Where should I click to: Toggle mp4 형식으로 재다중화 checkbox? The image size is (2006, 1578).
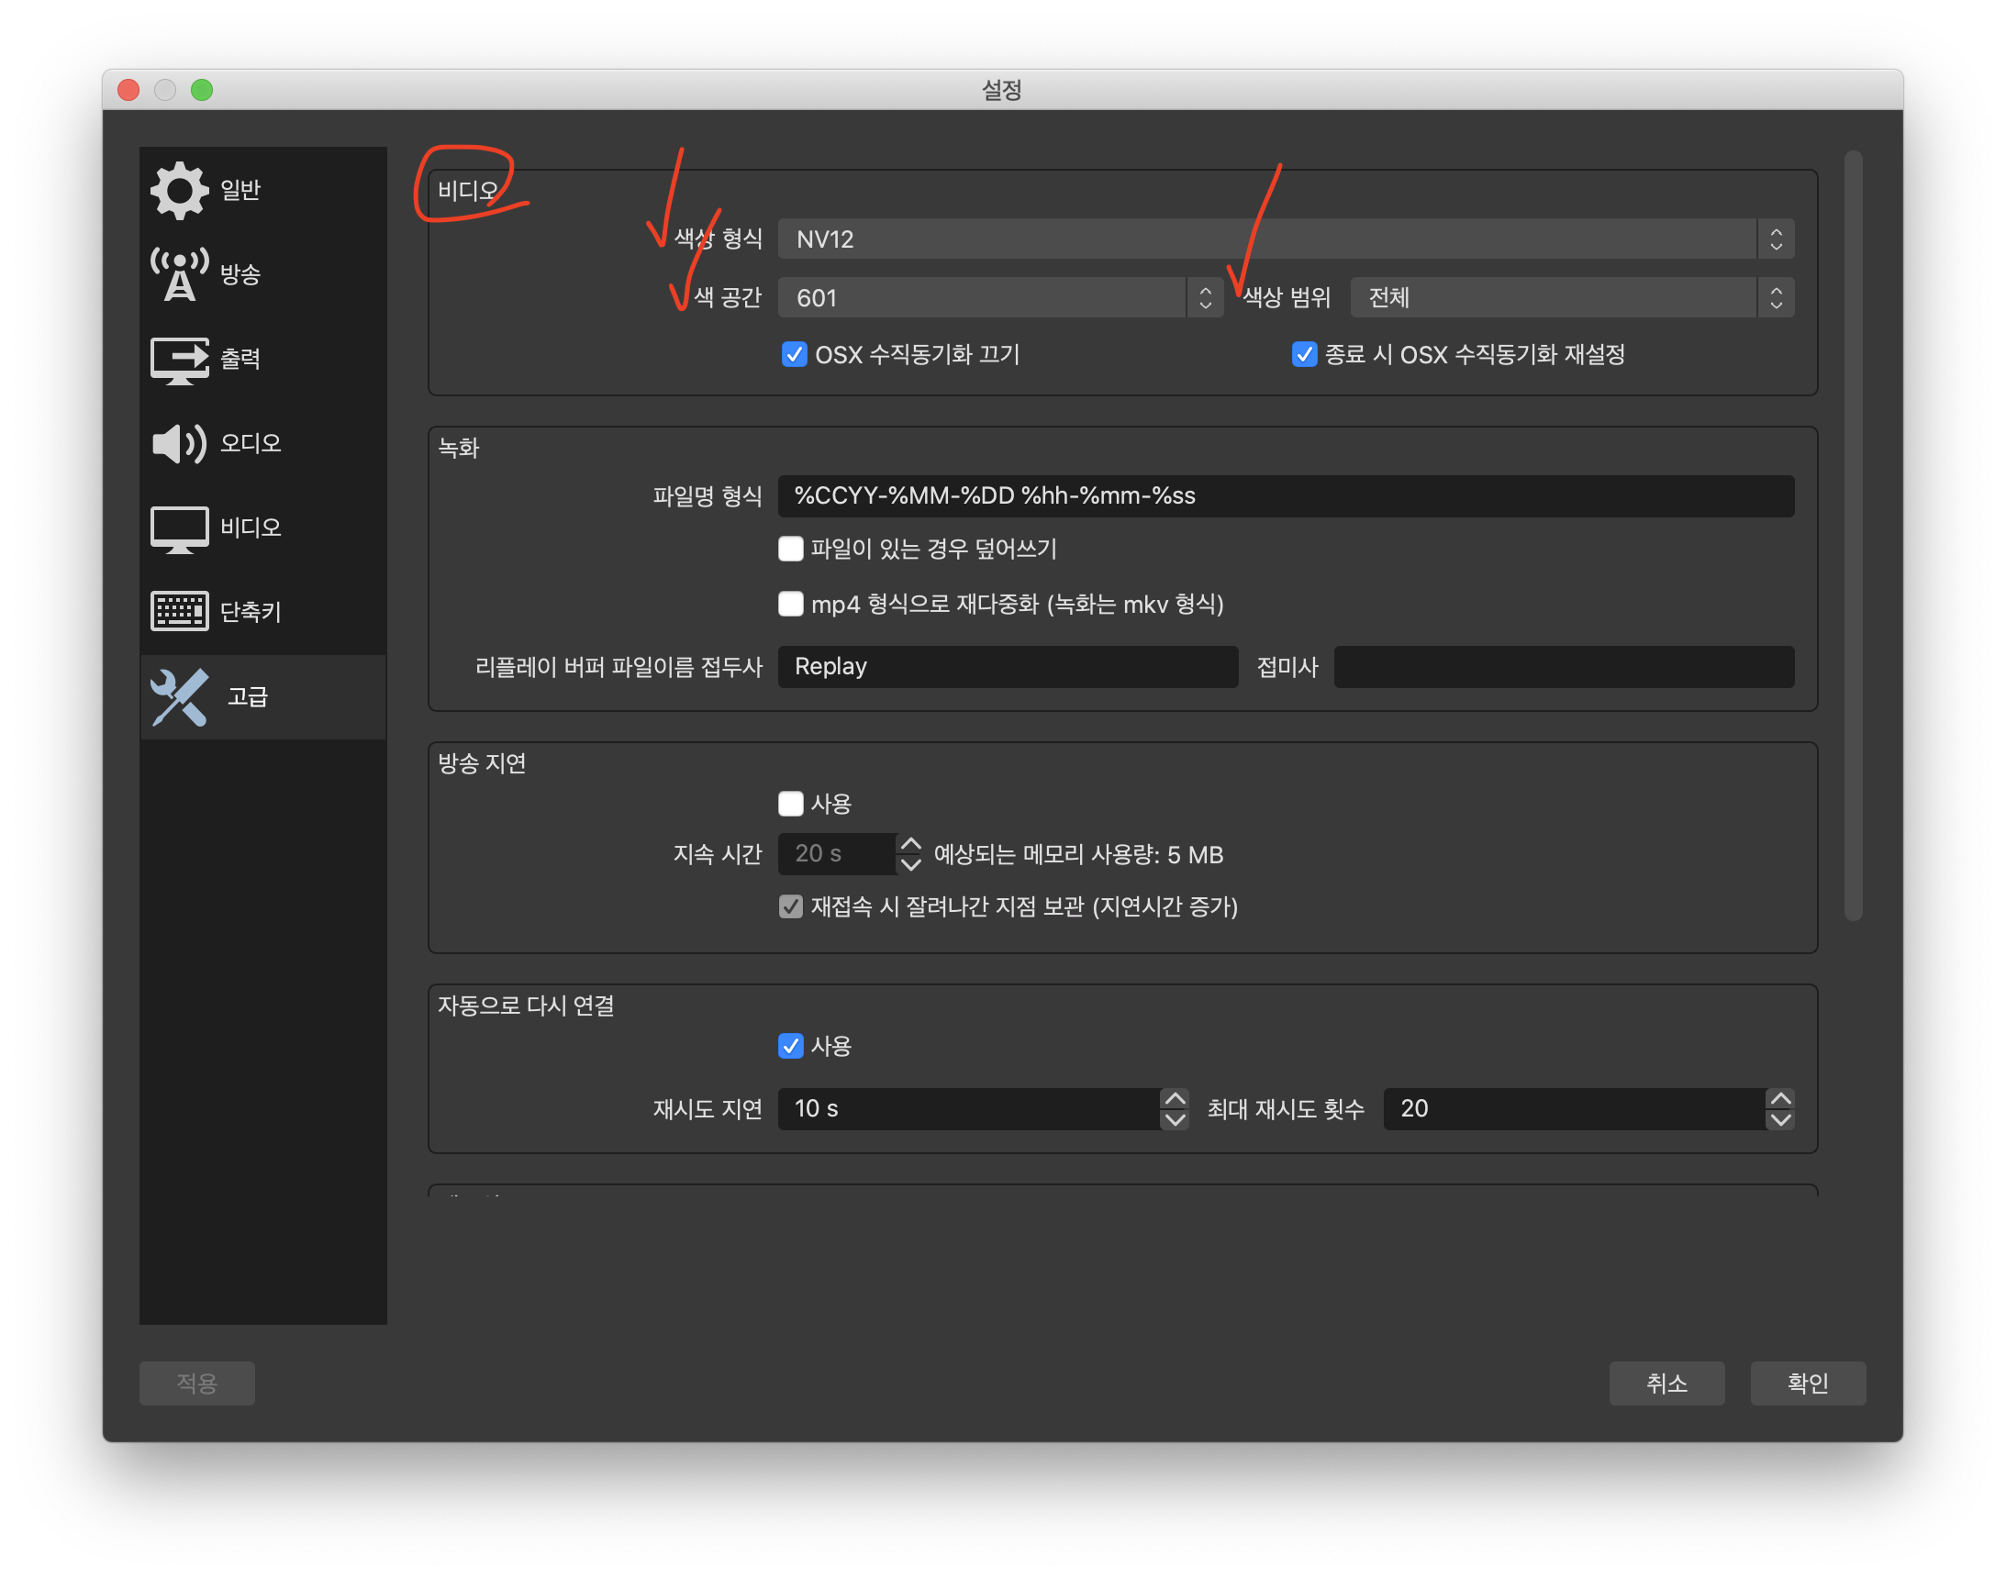coord(791,605)
